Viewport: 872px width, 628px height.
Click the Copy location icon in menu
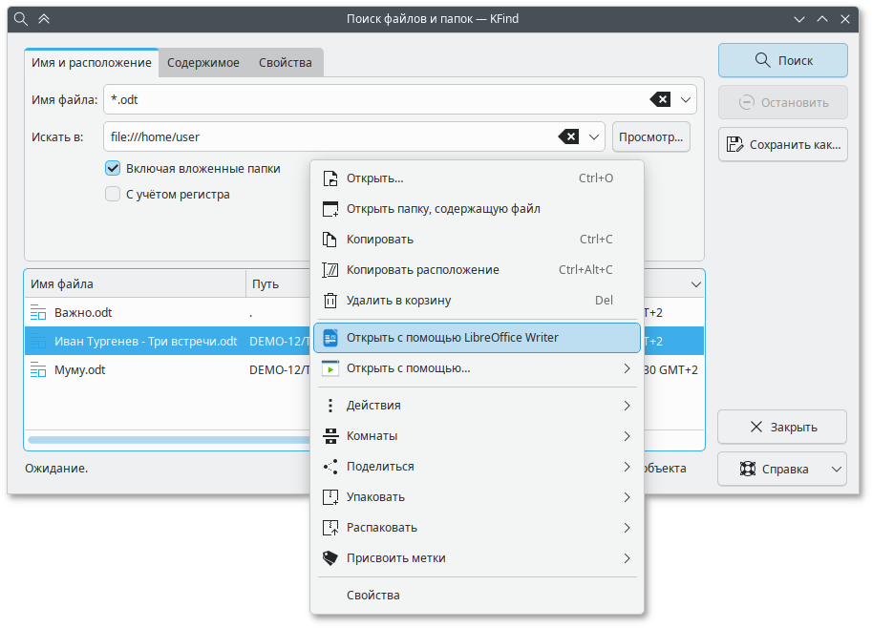330,270
